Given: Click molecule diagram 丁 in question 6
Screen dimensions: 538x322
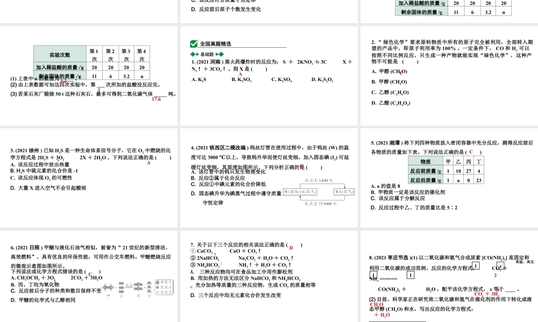Looking at the screenshot, I should (149, 288).
